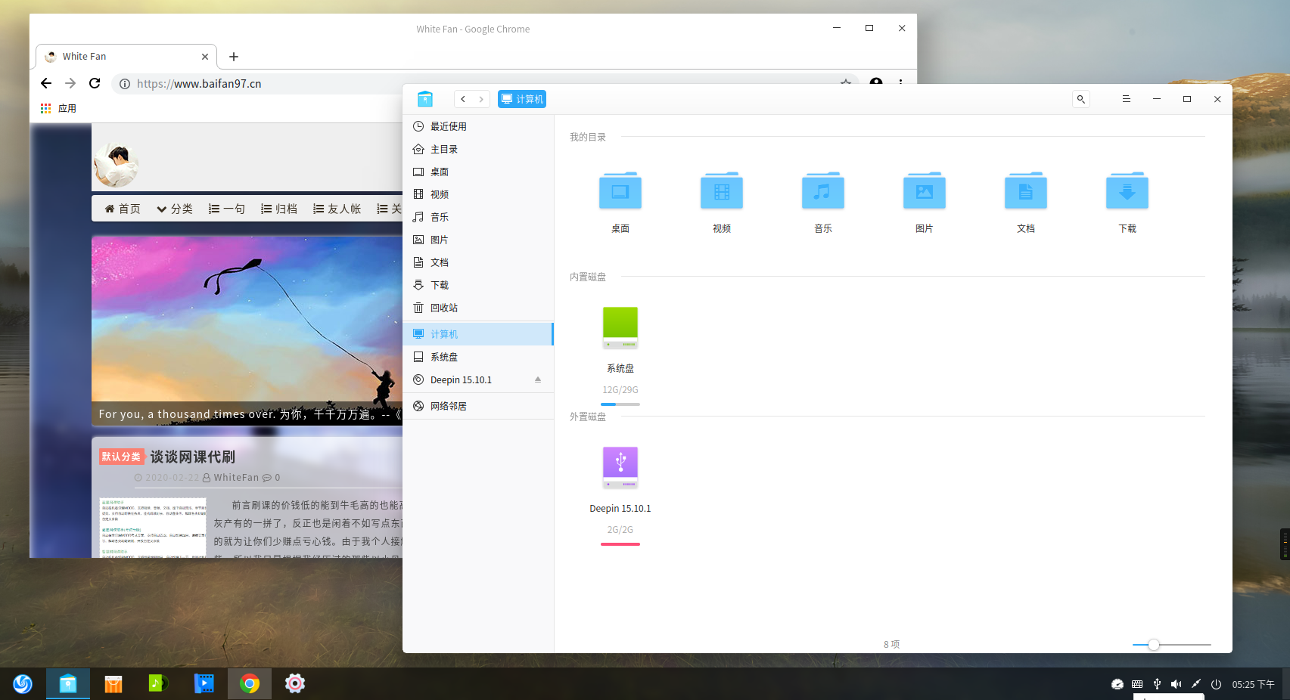This screenshot has width=1290, height=700.
Task: Open the 文档 folder icon
Action: click(x=1025, y=190)
